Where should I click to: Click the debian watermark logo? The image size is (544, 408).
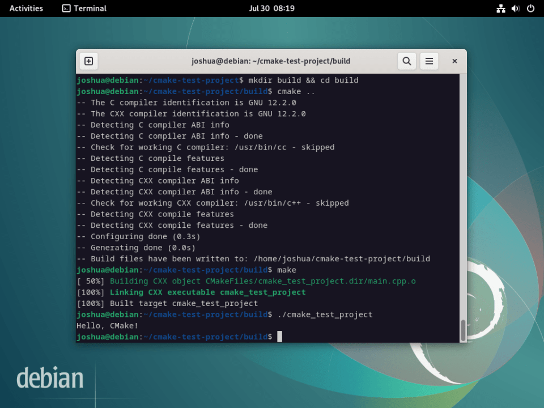click(50, 377)
